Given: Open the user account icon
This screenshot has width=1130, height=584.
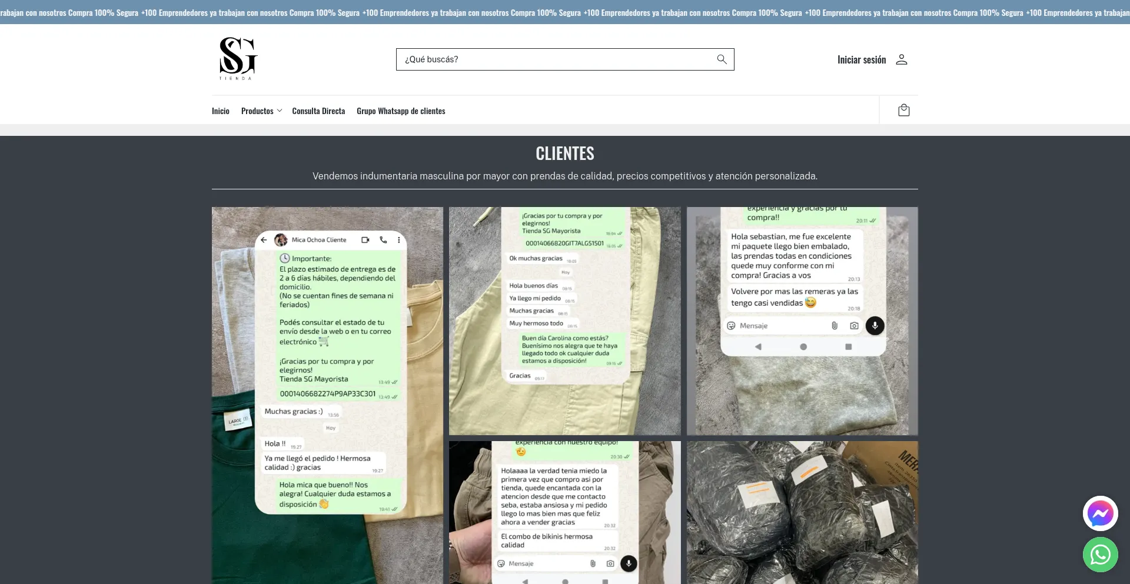Looking at the screenshot, I should point(902,59).
